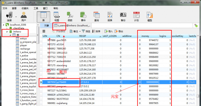Select the t_arena_toplist table in tree
The image size is (201, 106).
[x=28, y=87]
